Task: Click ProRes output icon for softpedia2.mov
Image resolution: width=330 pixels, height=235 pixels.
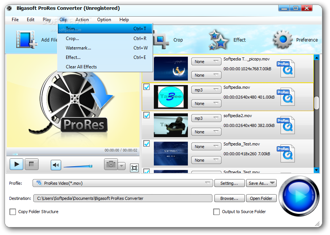Action: [x=286, y=125]
